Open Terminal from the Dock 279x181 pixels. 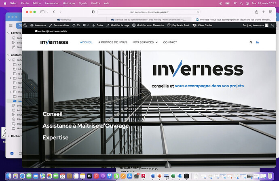(x=186, y=176)
